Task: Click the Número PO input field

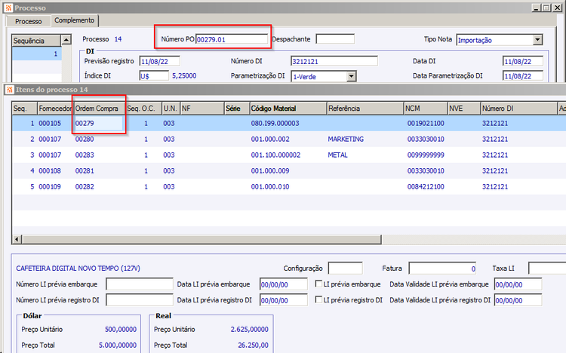Action: click(232, 39)
